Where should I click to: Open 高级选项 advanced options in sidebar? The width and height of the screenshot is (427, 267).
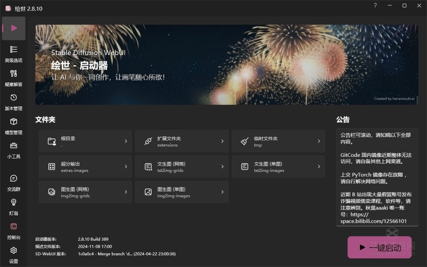pyautogui.click(x=14, y=54)
